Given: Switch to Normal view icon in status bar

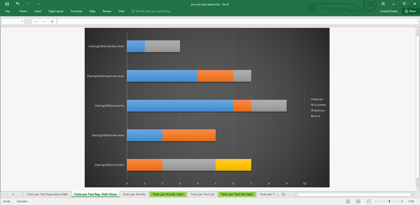Looking at the screenshot, I should point(348,201).
